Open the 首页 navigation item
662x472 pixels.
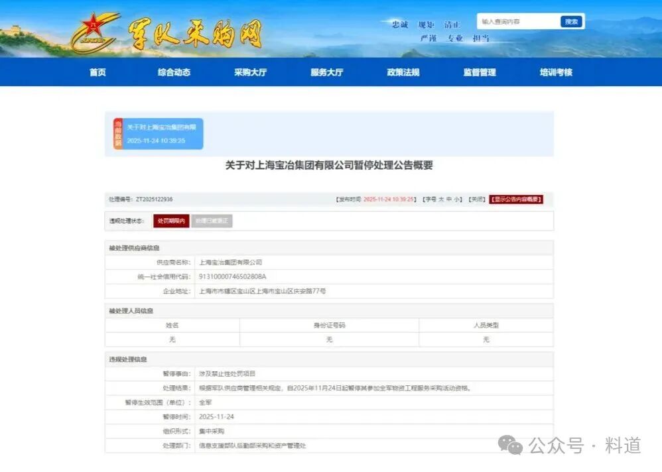coord(98,72)
